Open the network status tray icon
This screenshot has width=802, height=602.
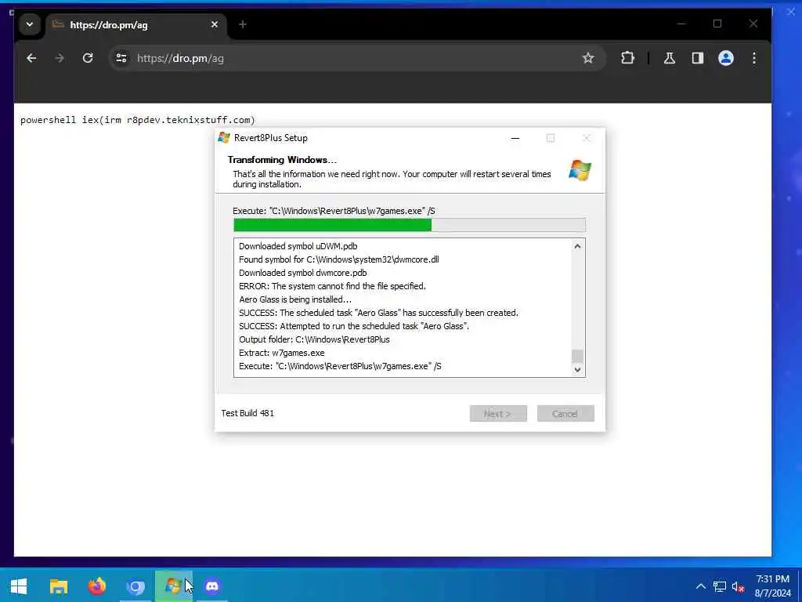coord(720,586)
